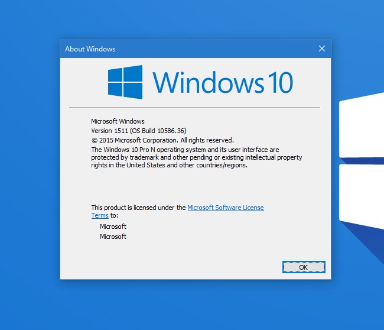384x330 pixels.
Task: Click the blue Windows logo in the dialog
Action: (125, 82)
